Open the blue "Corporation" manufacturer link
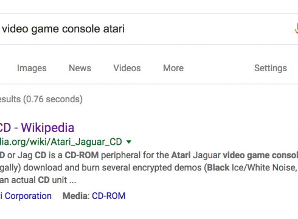Screen dimensions: 298x219 26,196
